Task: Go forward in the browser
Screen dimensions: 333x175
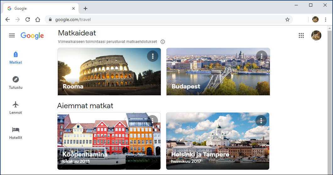Action: click(x=18, y=19)
